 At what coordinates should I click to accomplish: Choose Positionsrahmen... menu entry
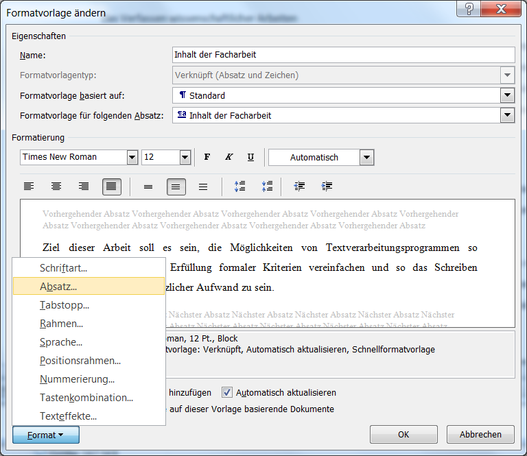tap(89, 360)
